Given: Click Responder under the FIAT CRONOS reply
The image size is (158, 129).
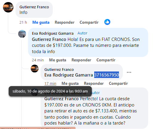Looking at the screenshot, I should pyautogui.click(x=81, y=60).
